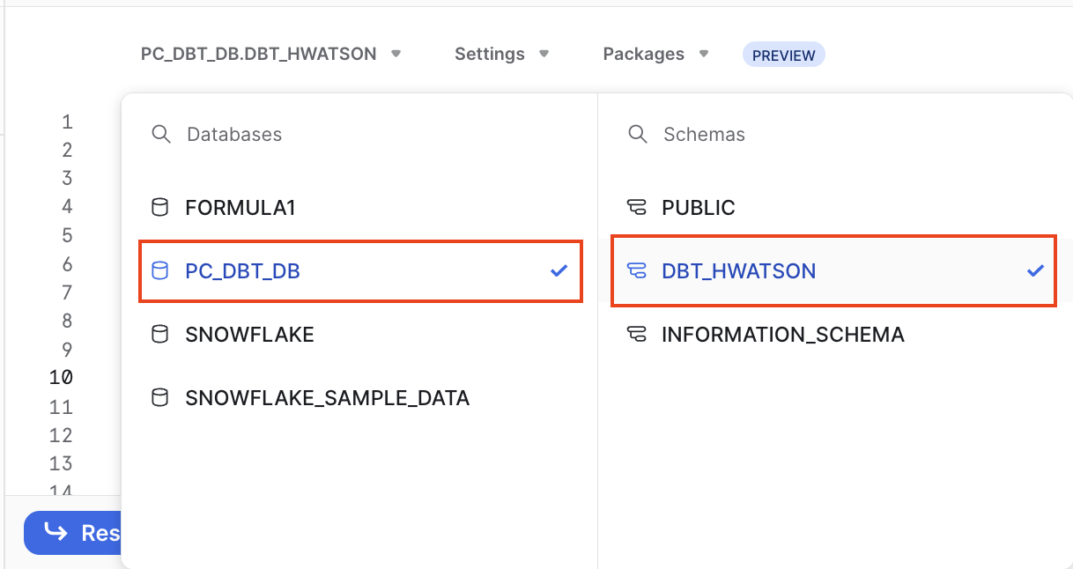
Task: Click checkmark next to PC_DBT_DB
Action: [x=559, y=271]
